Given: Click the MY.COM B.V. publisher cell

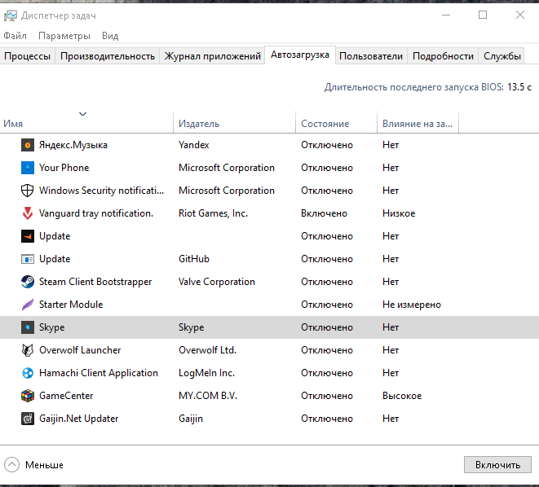Looking at the screenshot, I should coord(208,396).
